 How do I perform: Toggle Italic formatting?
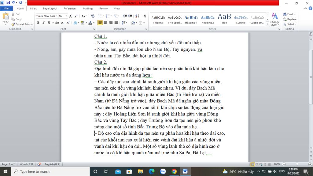point(43,23)
